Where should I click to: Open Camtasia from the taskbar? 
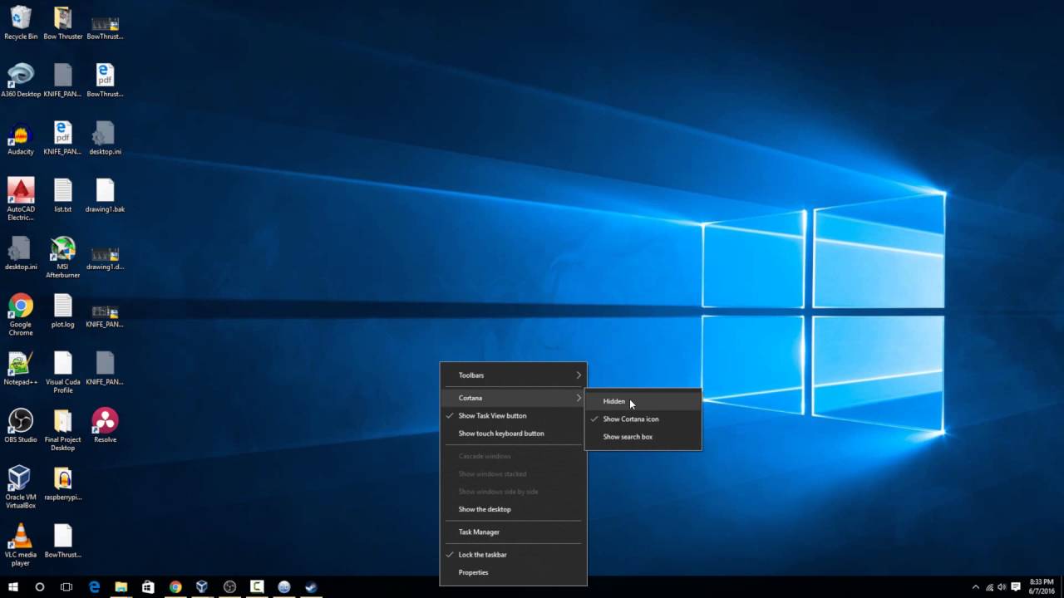256,586
